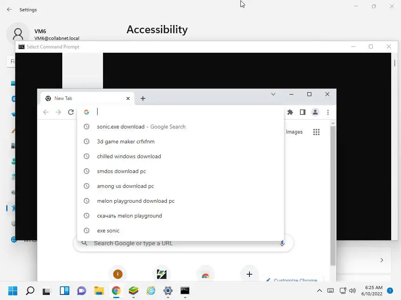This screenshot has height=300, width=401.
Task: Choose 'chilled windows download' suggestion
Action: click(x=180, y=156)
